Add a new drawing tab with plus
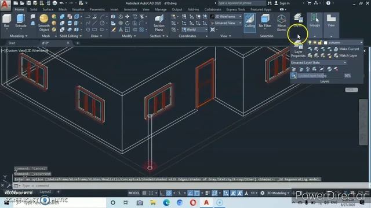371x208 pixels. 77,43
